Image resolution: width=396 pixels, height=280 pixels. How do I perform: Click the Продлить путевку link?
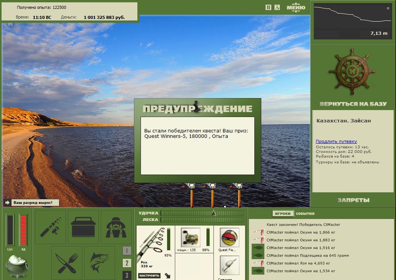click(336, 141)
